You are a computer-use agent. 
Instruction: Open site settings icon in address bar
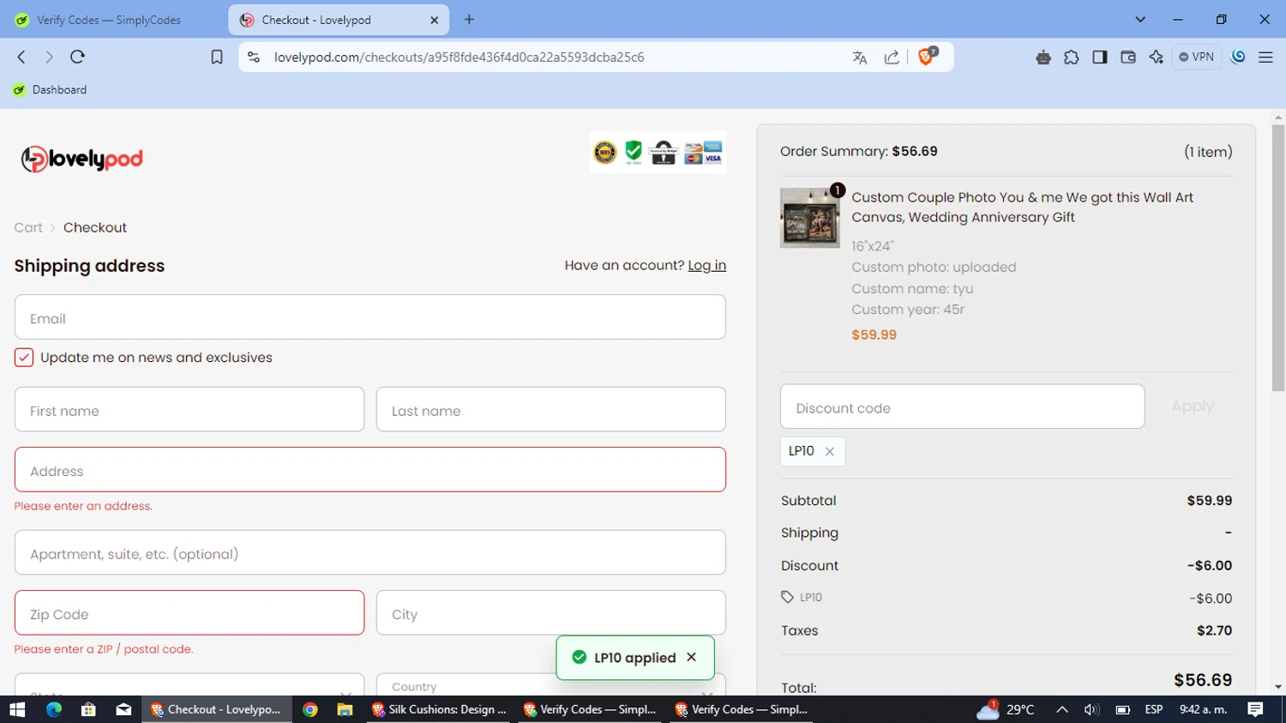pyautogui.click(x=253, y=57)
